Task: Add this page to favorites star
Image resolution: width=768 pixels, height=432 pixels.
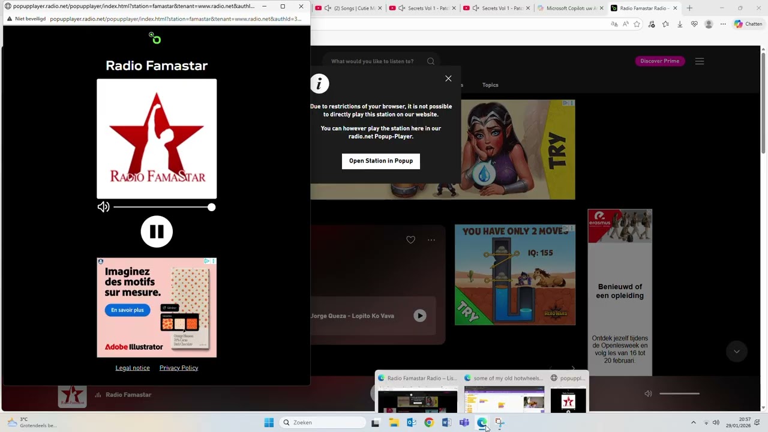Action: (637, 24)
